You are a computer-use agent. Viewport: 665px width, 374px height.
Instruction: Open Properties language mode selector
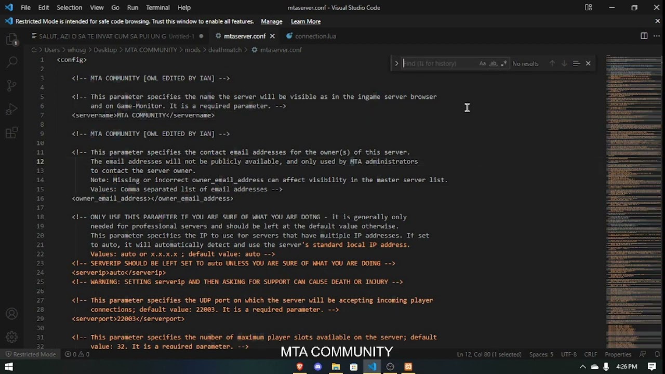[618, 354]
